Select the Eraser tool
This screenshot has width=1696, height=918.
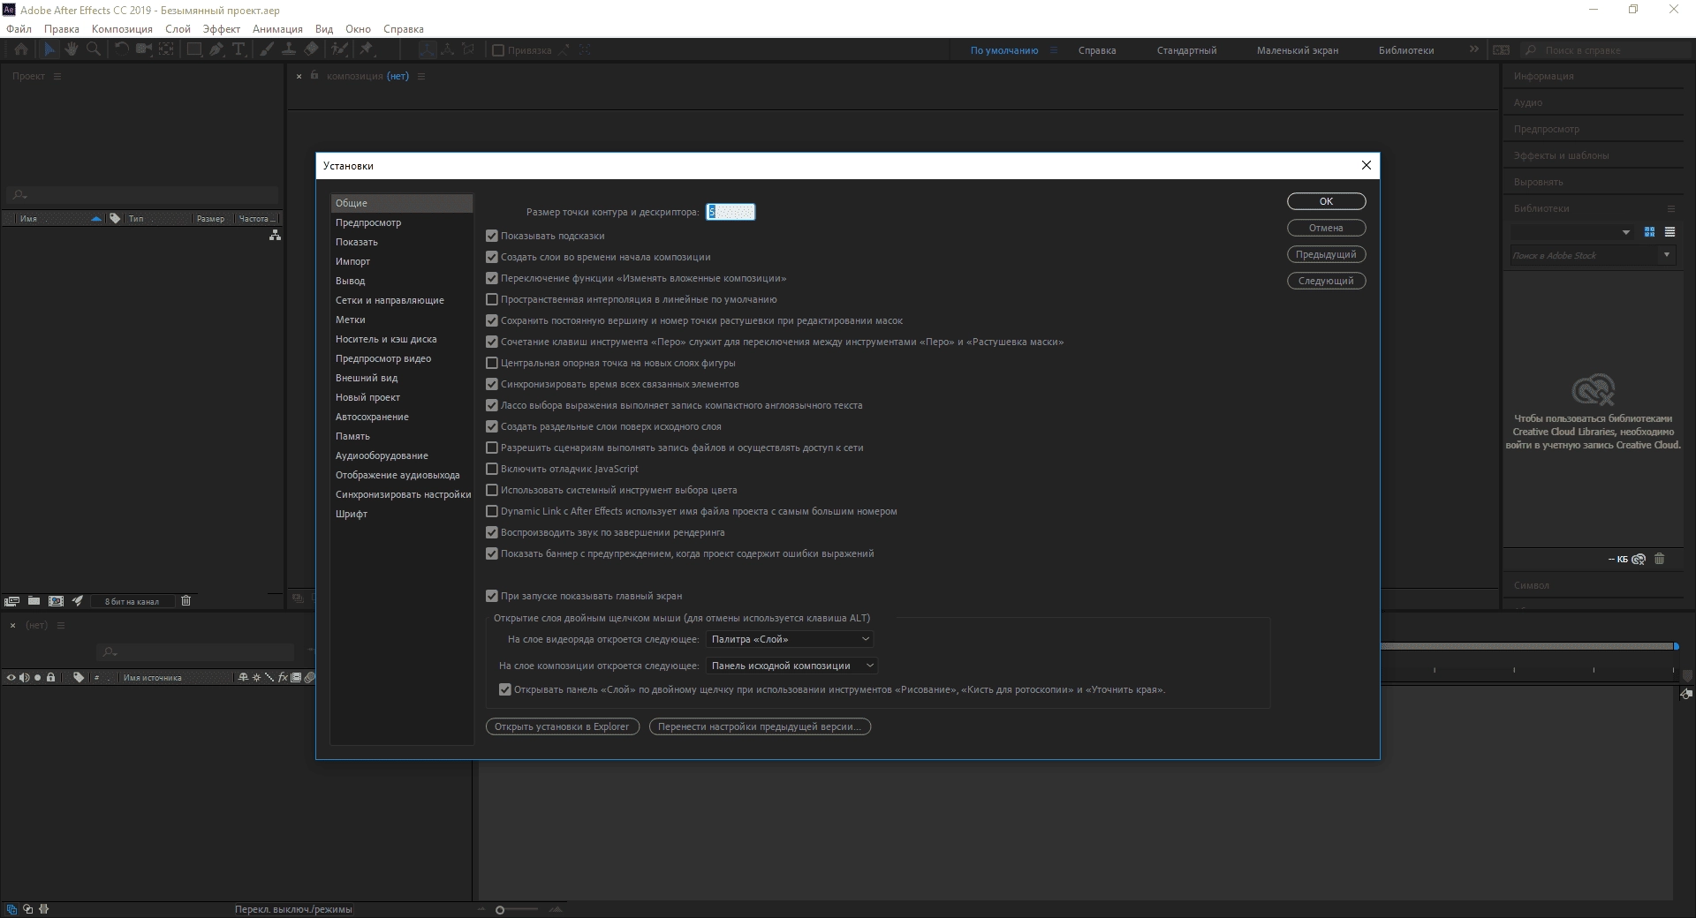(311, 49)
